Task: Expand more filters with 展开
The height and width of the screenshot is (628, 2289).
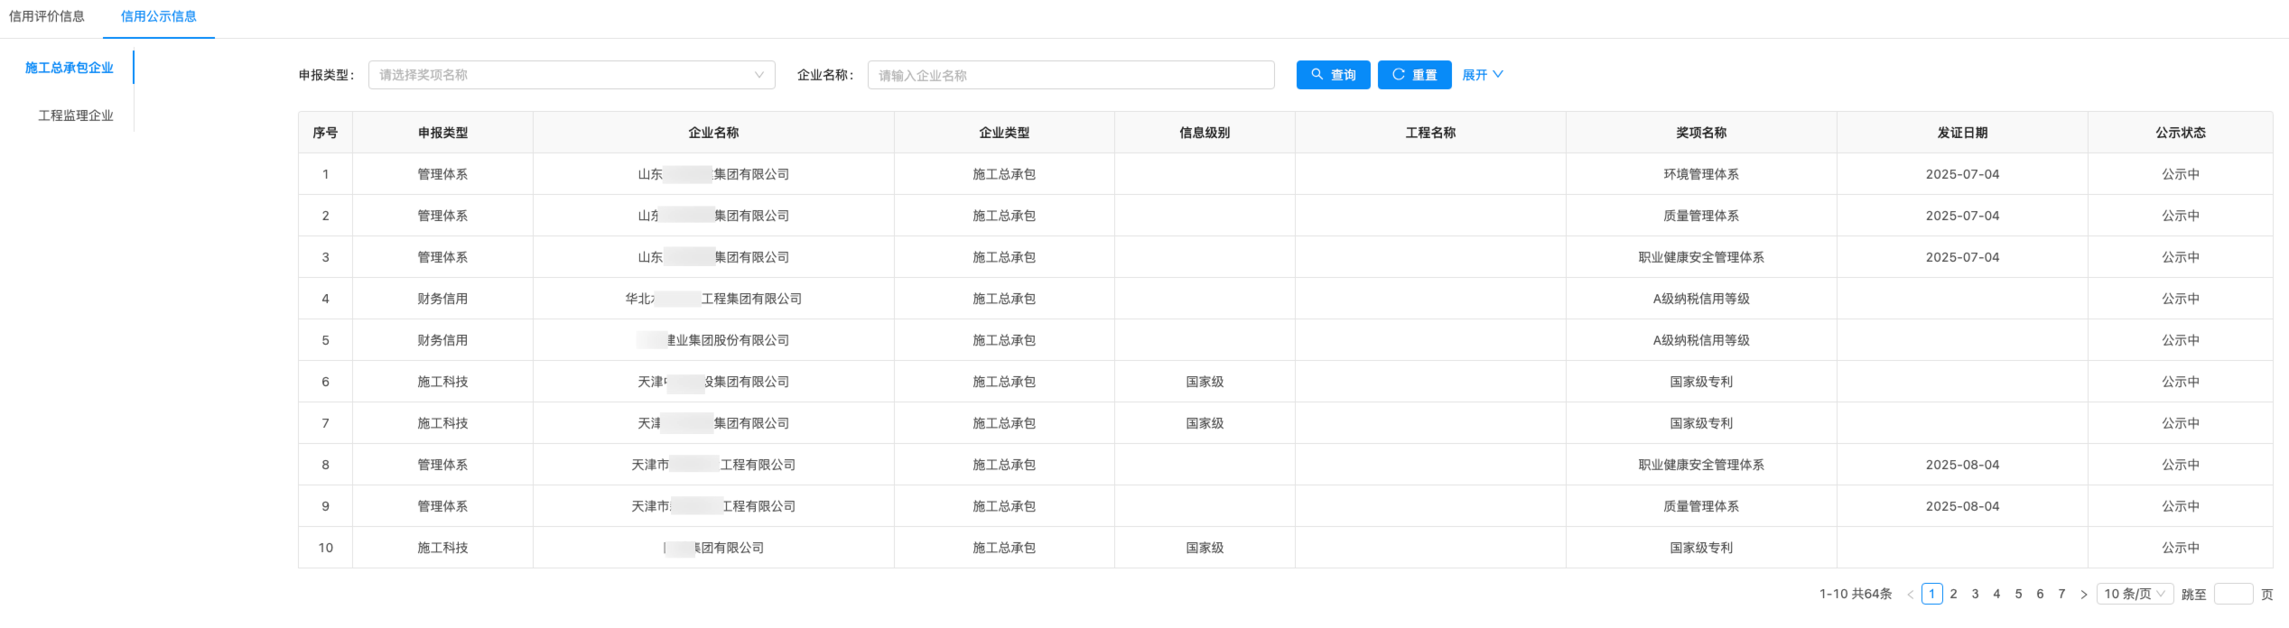Action: (1483, 75)
